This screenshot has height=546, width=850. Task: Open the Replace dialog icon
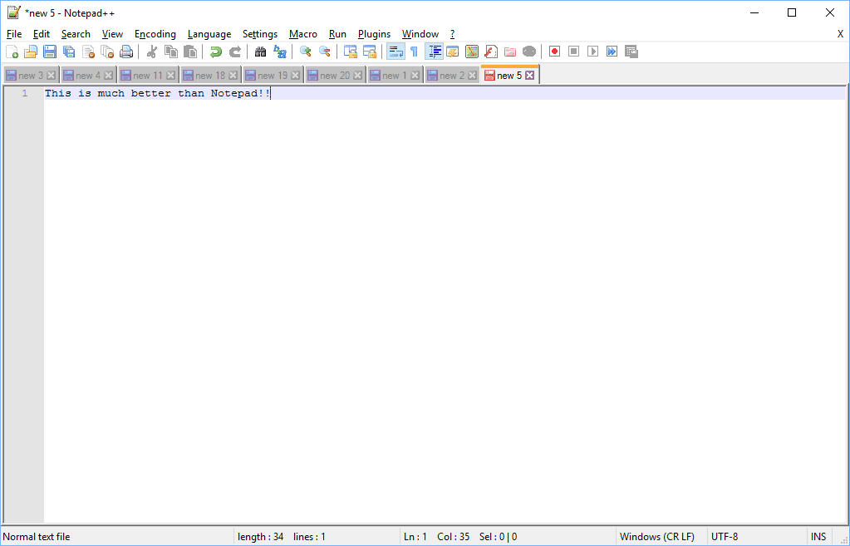point(280,52)
